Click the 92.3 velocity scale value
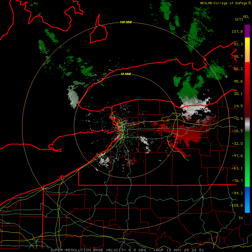Viewport: 252px width, 252px height. (238, 44)
